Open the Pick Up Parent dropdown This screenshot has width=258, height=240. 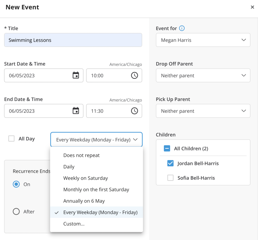click(203, 111)
